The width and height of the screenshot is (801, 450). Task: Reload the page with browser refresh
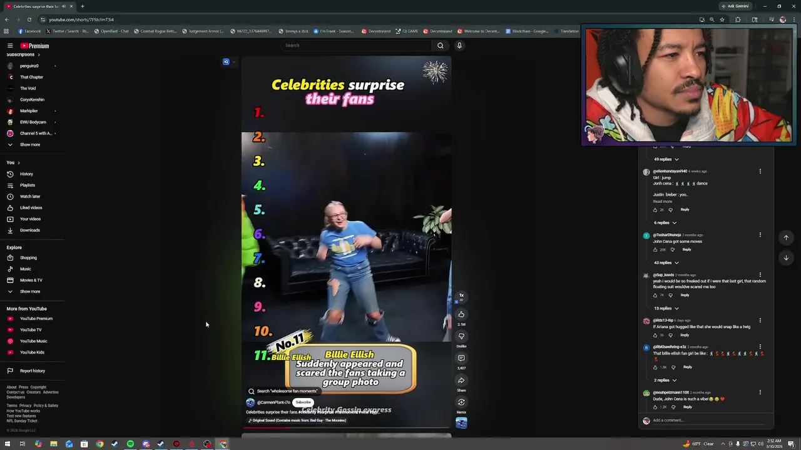[x=29, y=19]
